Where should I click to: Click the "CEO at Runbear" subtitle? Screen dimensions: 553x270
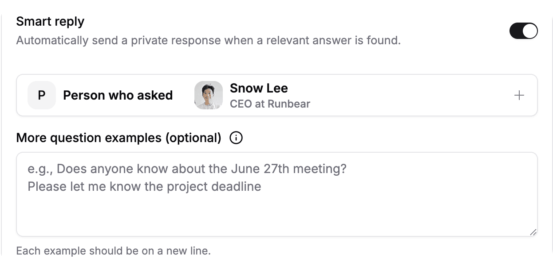270,104
